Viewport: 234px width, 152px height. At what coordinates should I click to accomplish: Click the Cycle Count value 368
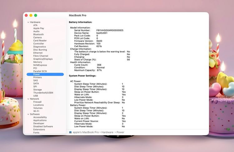point(99,65)
